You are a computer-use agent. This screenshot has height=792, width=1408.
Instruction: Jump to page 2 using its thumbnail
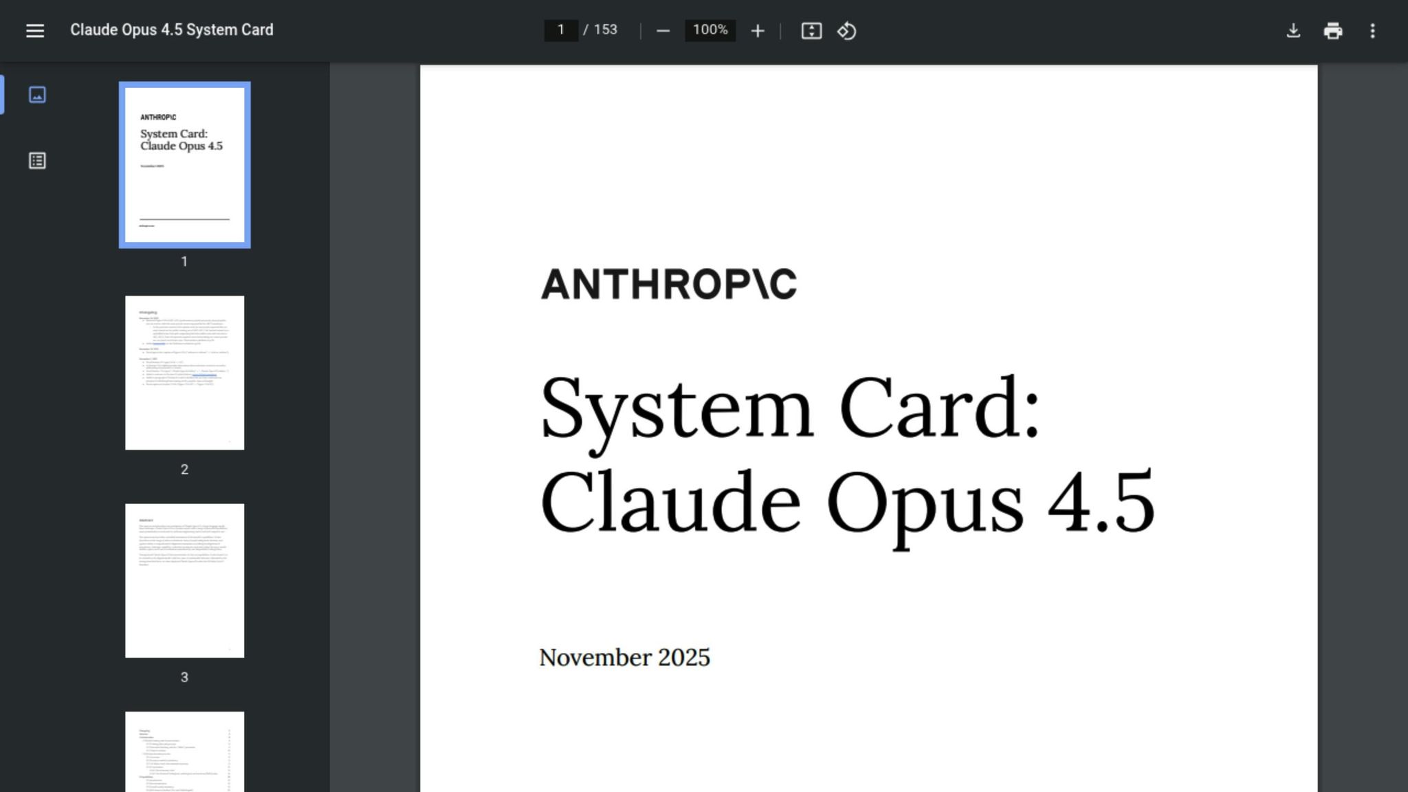(184, 371)
